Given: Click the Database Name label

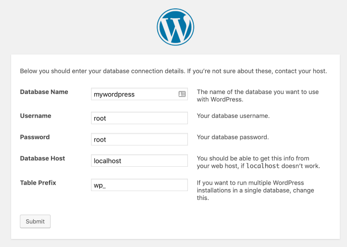Looking at the screenshot, I should pyautogui.click(x=44, y=92).
